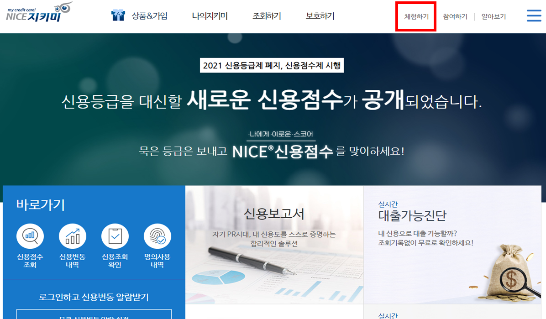
Task: Click the 바로가기 heading
Action: click(x=40, y=205)
